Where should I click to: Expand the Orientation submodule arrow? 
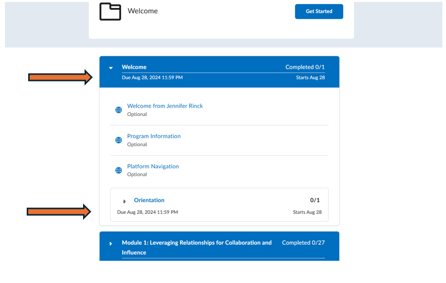125,201
